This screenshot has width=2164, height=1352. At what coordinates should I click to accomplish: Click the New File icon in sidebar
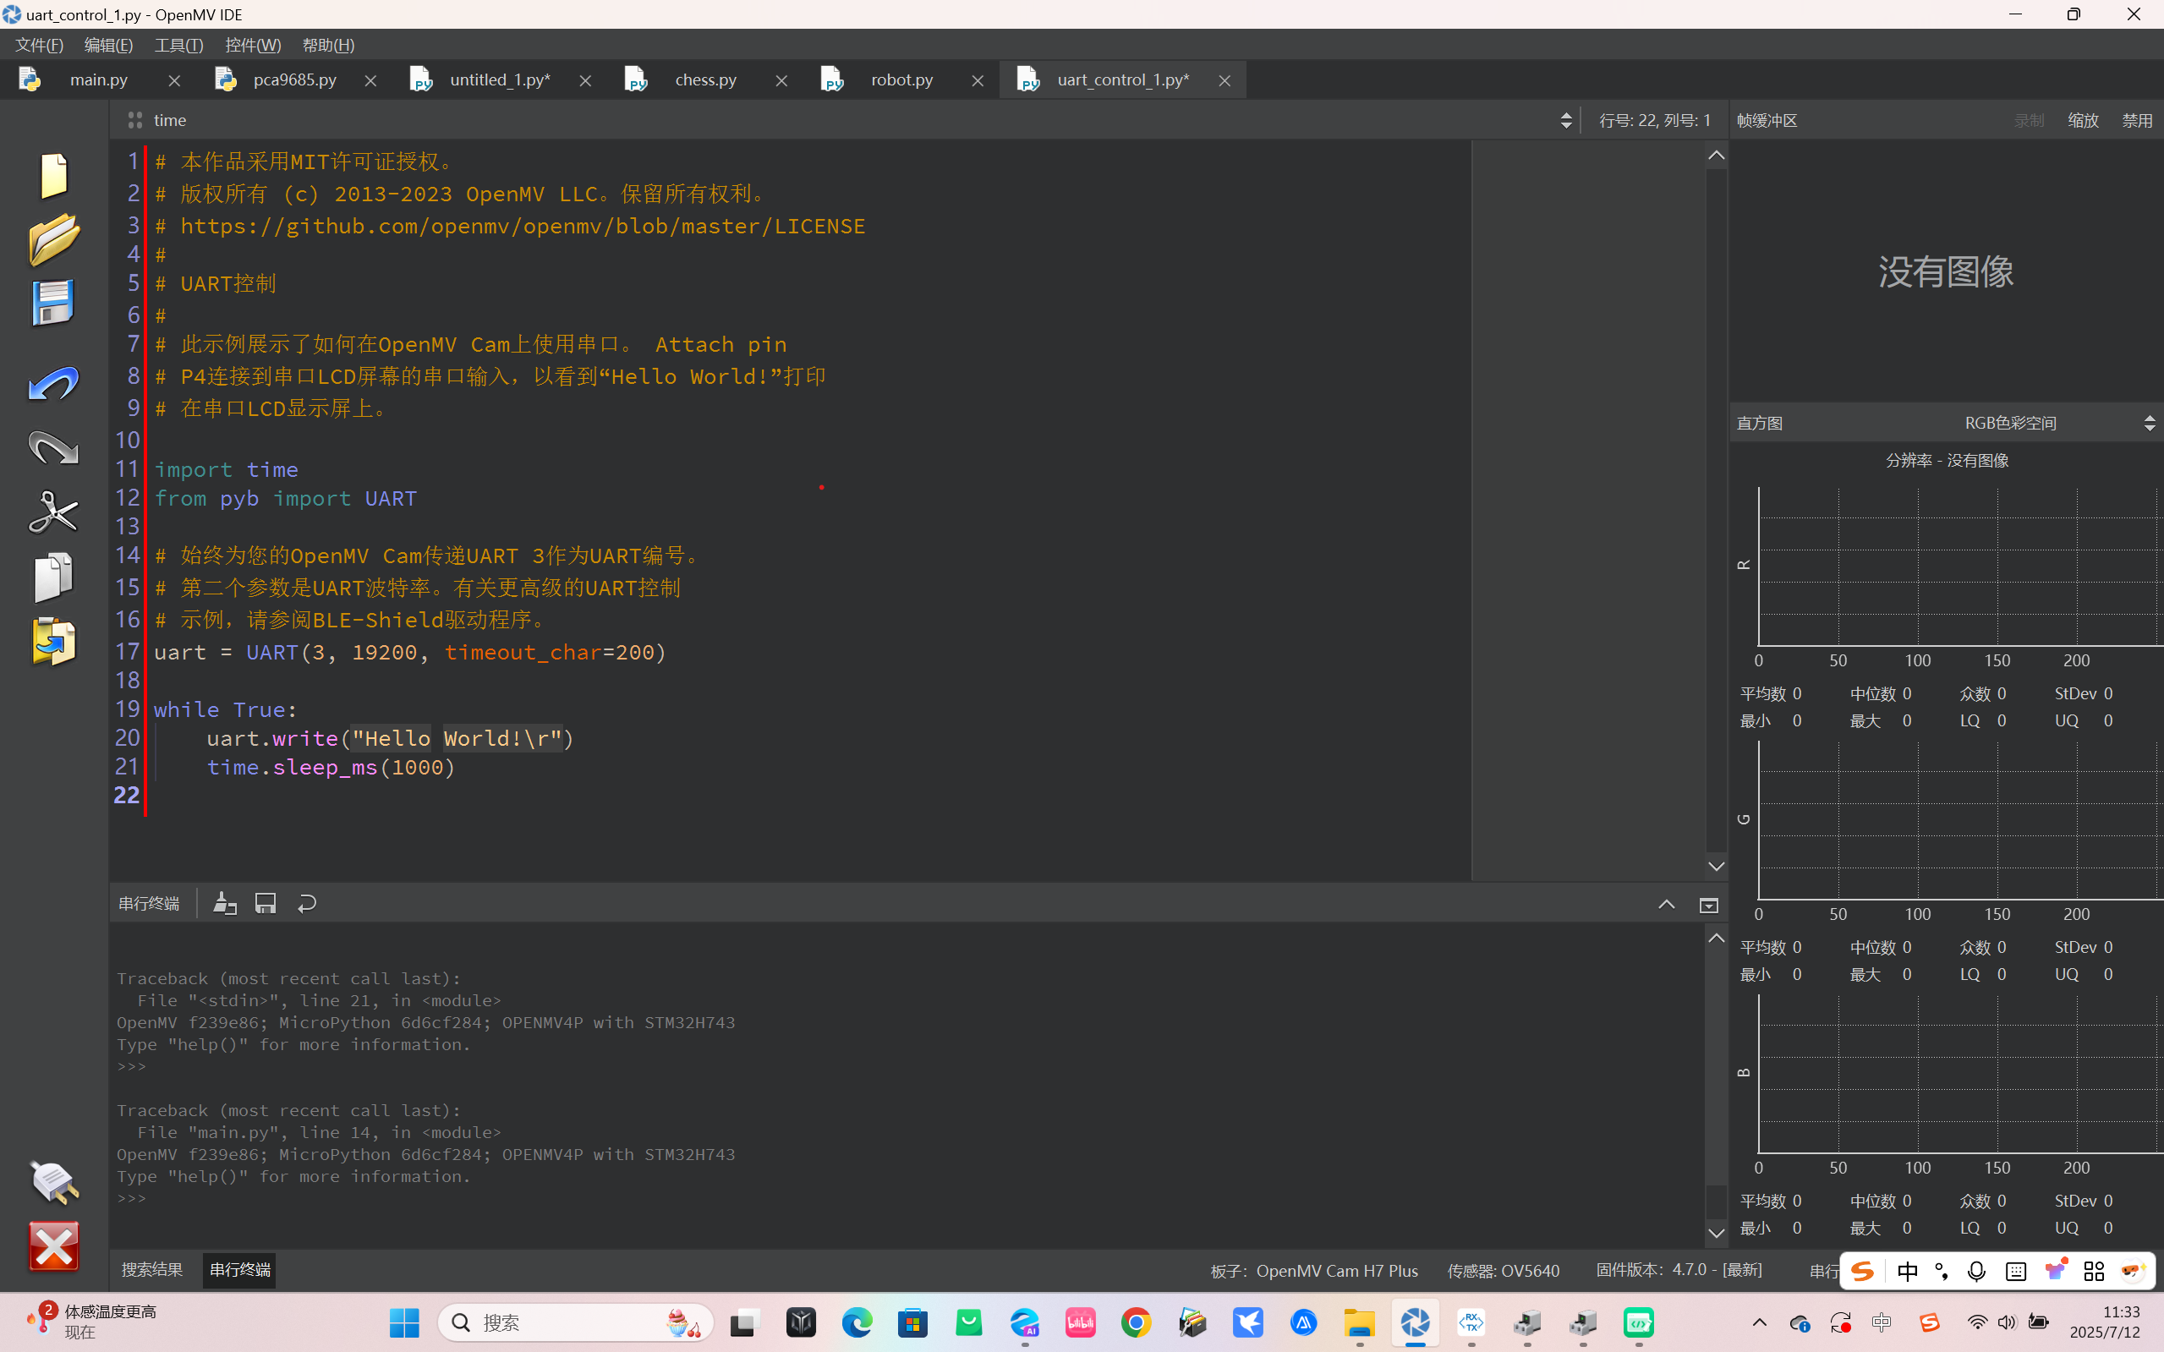pyautogui.click(x=53, y=173)
